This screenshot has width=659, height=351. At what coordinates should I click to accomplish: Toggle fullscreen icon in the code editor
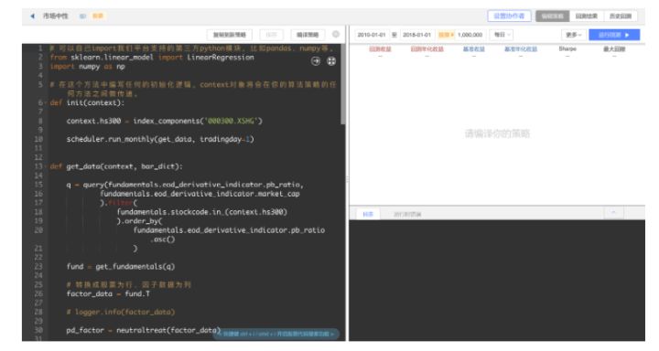click(x=331, y=61)
